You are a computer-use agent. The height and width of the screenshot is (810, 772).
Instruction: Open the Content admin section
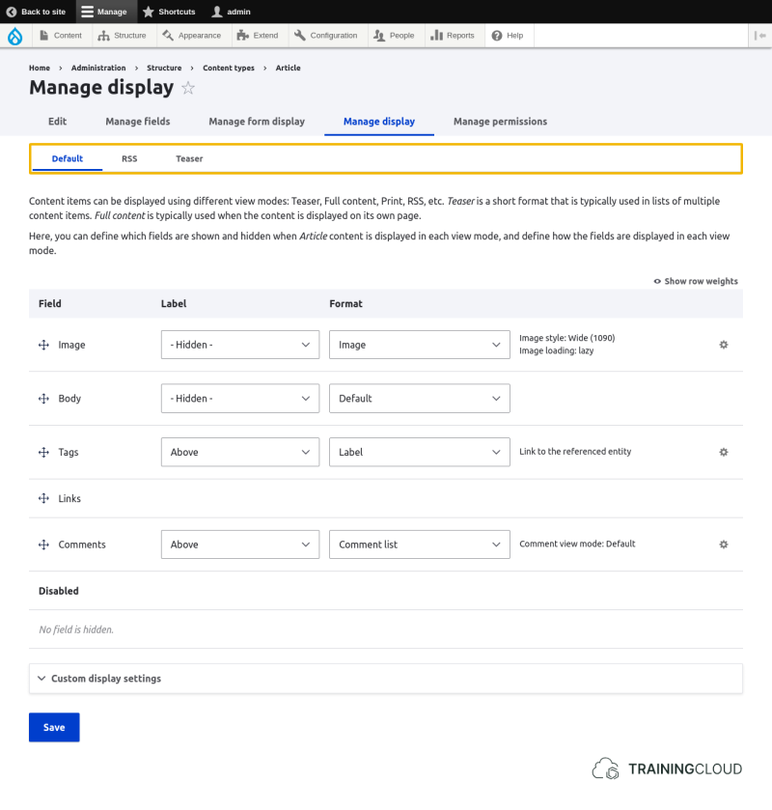coord(62,36)
